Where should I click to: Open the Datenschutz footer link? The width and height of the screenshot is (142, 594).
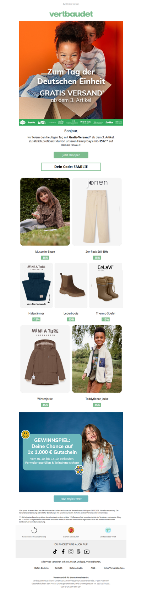click(x=76, y=568)
